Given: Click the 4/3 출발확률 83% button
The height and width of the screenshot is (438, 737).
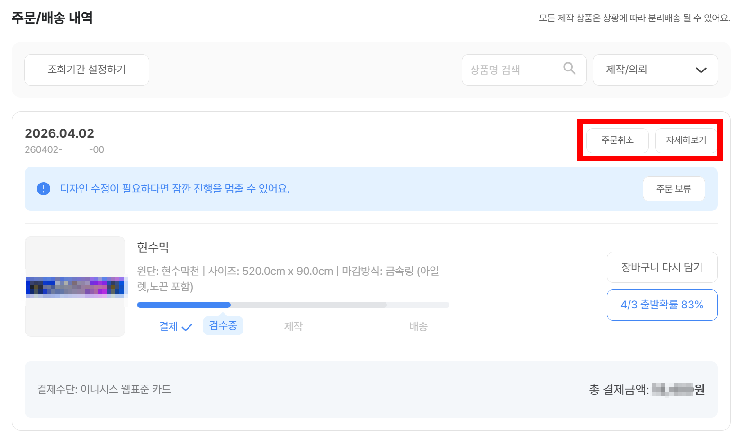Looking at the screenshot, I should (x=662, y=305).
